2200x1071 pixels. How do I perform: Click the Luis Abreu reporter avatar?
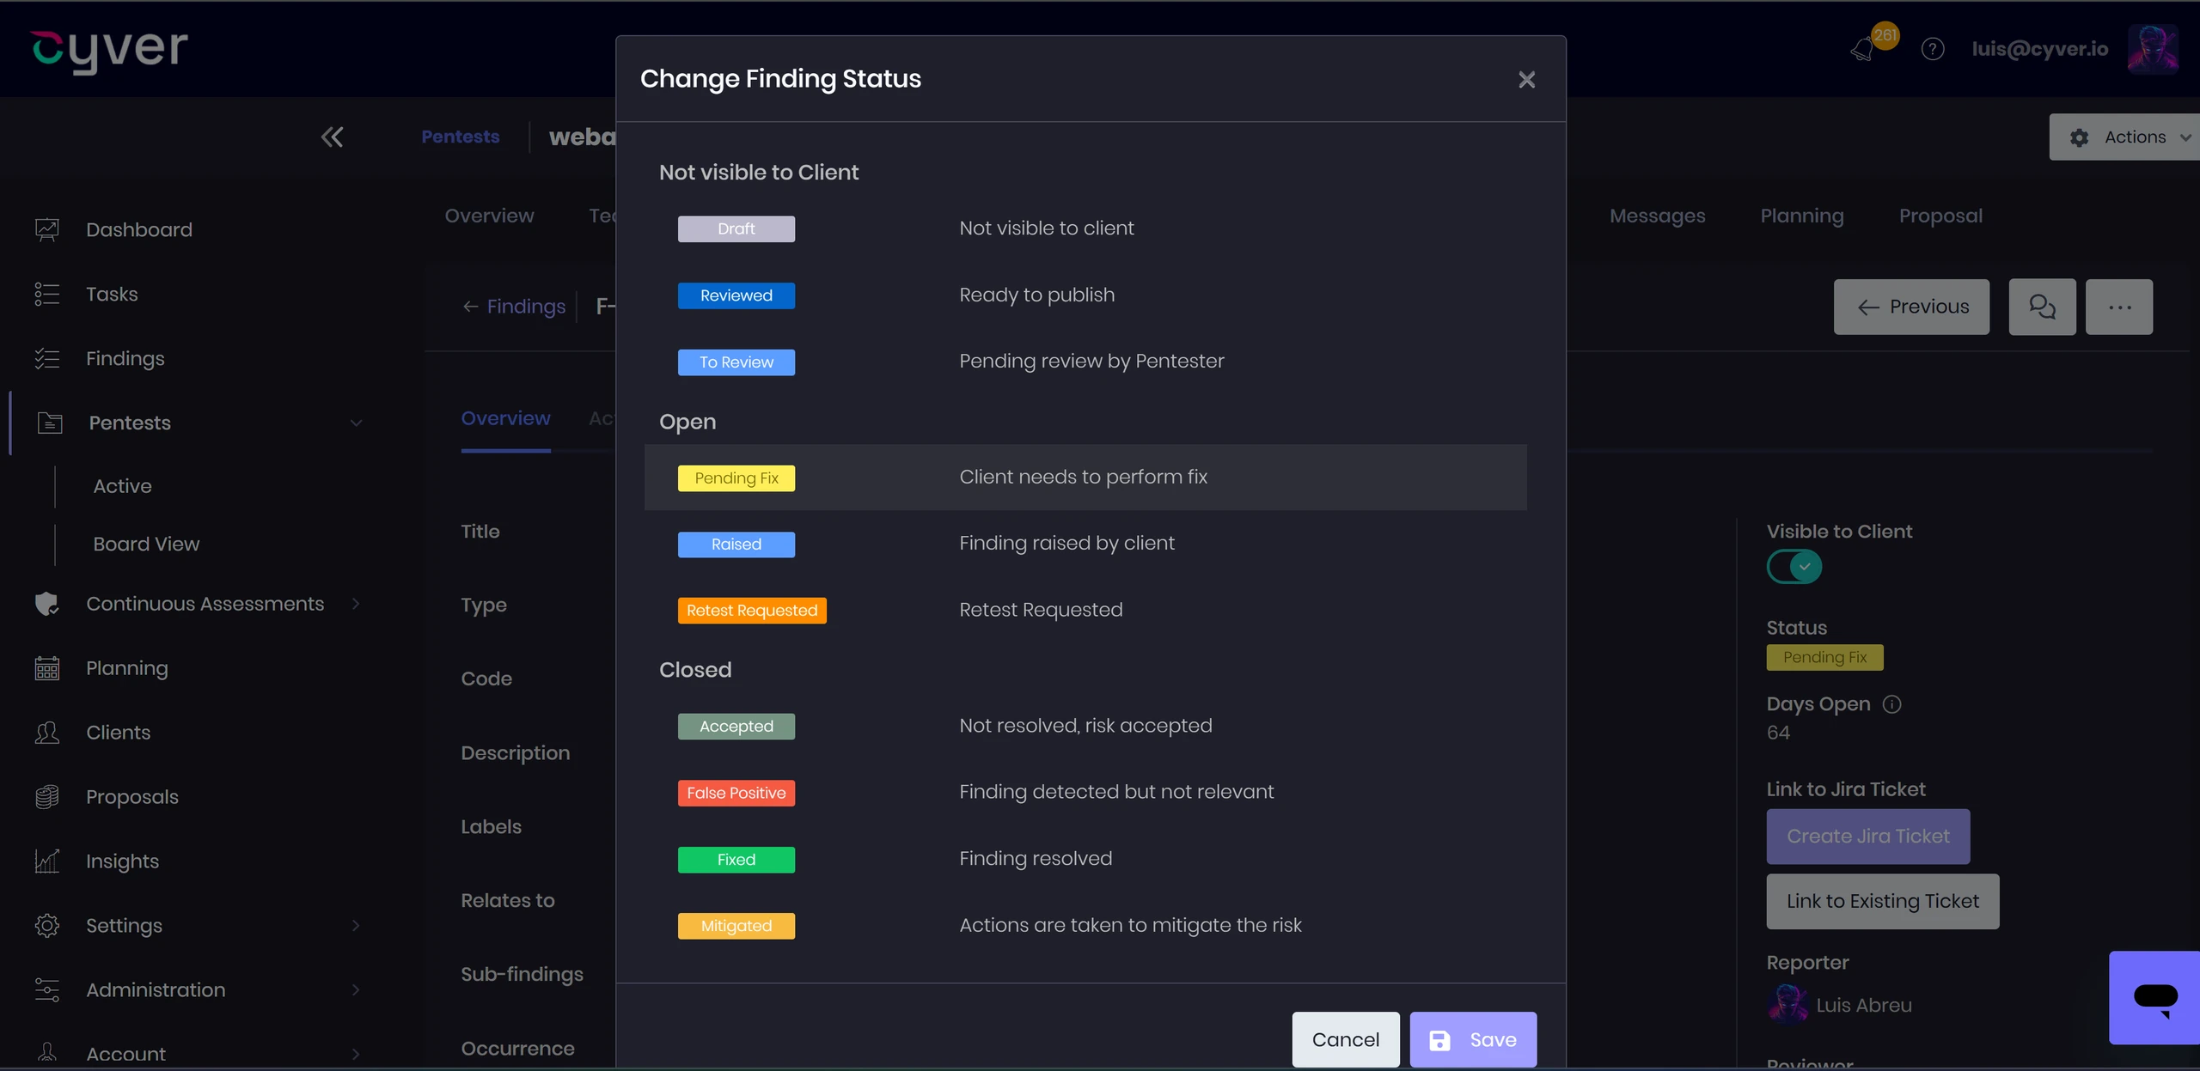click(x=1787, y=1005)
